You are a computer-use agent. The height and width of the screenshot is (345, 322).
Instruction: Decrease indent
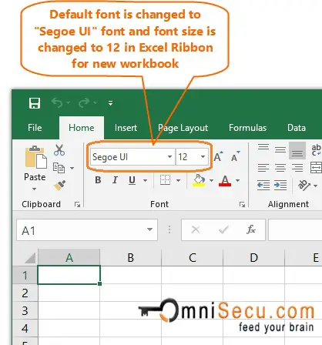[x=263, y=185]
